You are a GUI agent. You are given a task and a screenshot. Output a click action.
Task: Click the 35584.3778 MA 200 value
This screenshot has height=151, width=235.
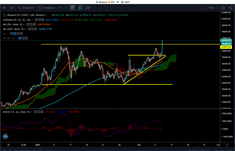[45, 29]
